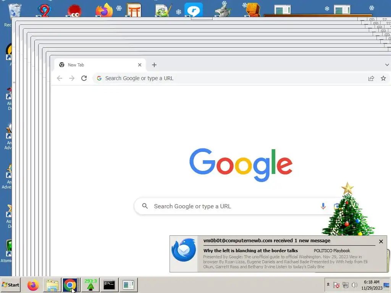Reload the New Tab page

tap(84, 78)
